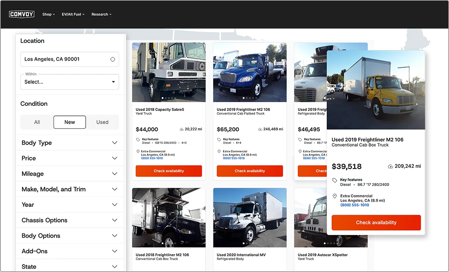The image size is (449, 272).
Task: Check availability for $39,518 Box Truck
Action: 376,223
